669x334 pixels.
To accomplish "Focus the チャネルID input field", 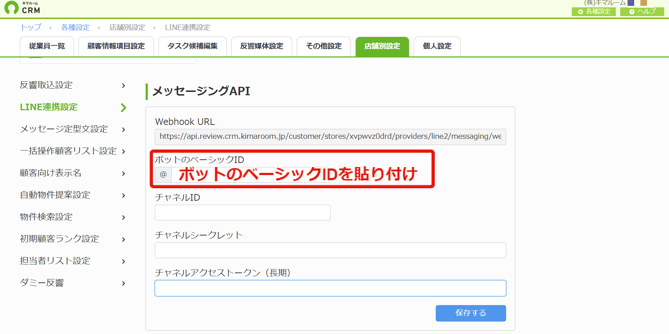I will (x=242, y=212).
